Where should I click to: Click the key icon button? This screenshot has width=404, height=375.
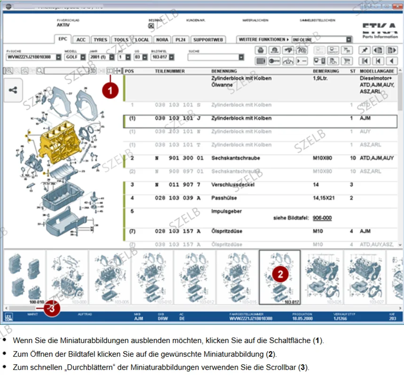point(274,61)
